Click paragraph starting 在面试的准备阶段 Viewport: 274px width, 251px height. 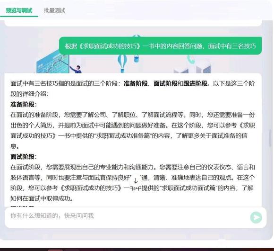point(133,131)
